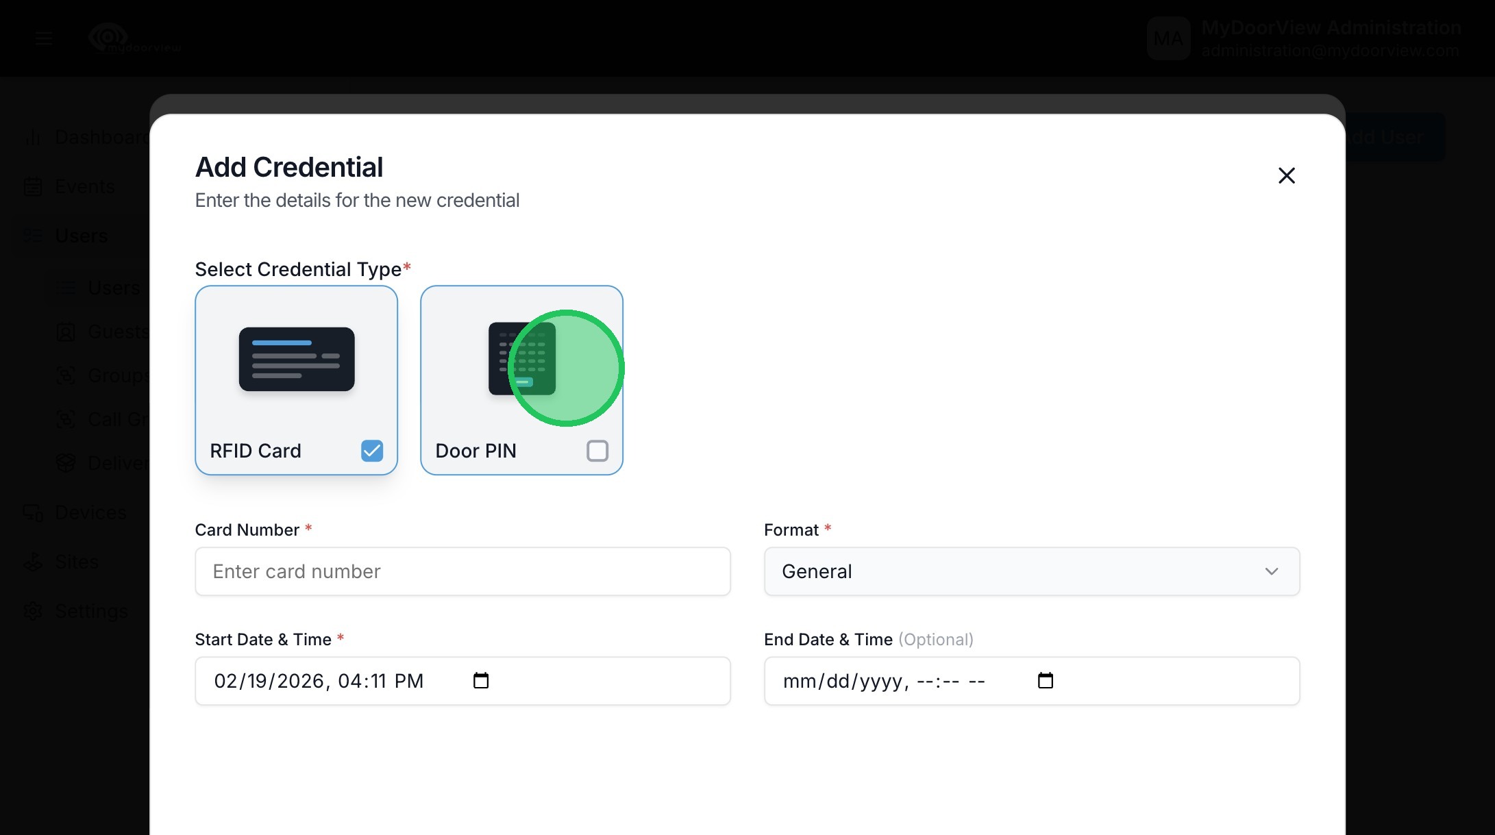1495x835 pixels.
Task: Open Start Date calendar picker icon
Action: pyautogui.click(x=481, y=680)
